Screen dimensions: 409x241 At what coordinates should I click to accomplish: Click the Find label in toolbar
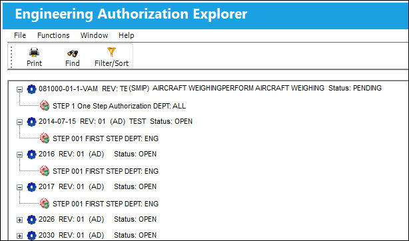click(x=72, y=63)
